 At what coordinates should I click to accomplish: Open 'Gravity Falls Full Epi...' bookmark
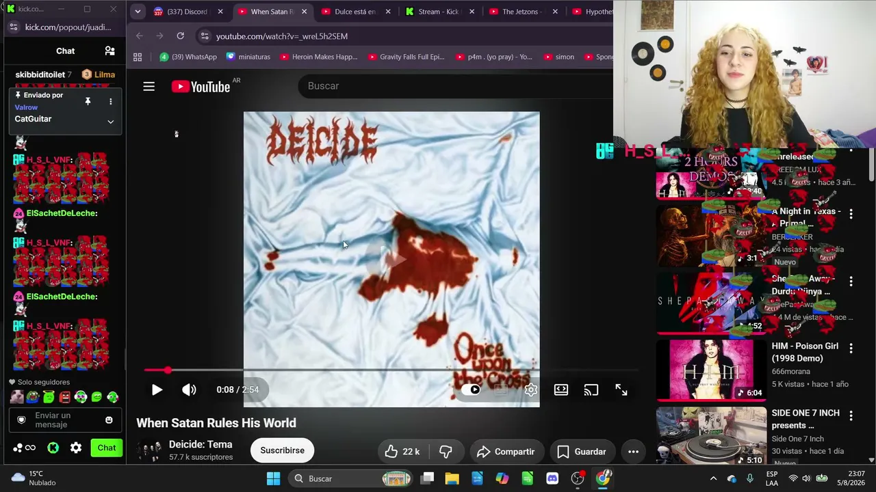[x=407, y=57]
